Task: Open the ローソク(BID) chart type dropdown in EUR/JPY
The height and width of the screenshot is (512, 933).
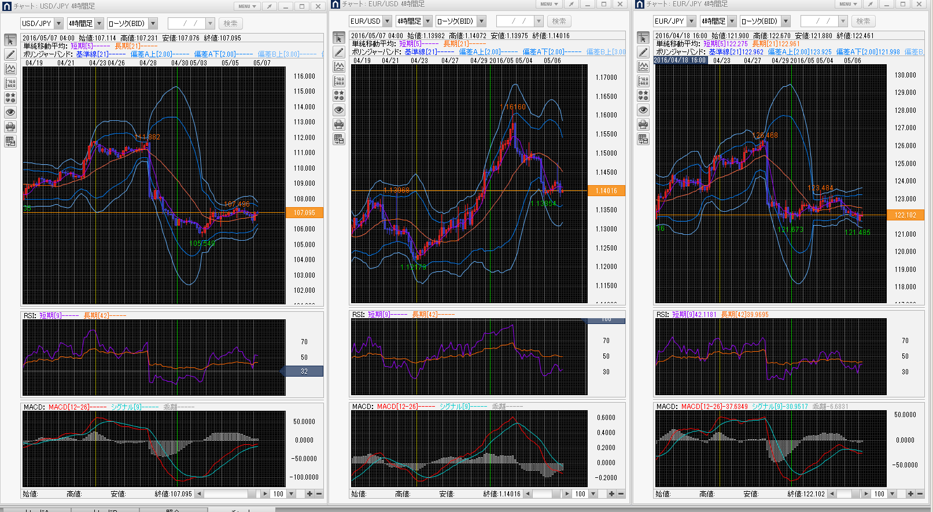Action: click(x=786, y=21)
